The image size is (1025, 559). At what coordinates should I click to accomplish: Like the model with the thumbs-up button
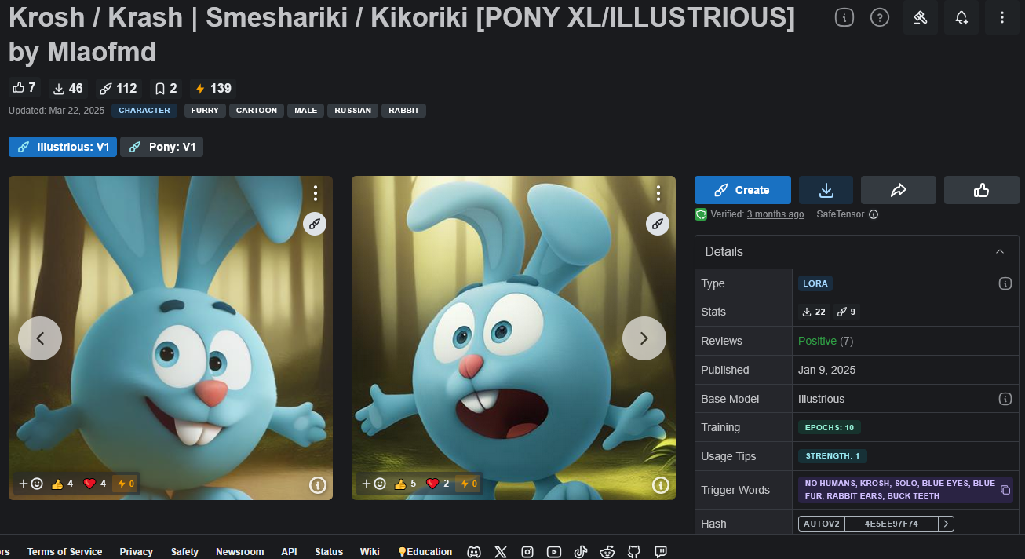[981, 190]
